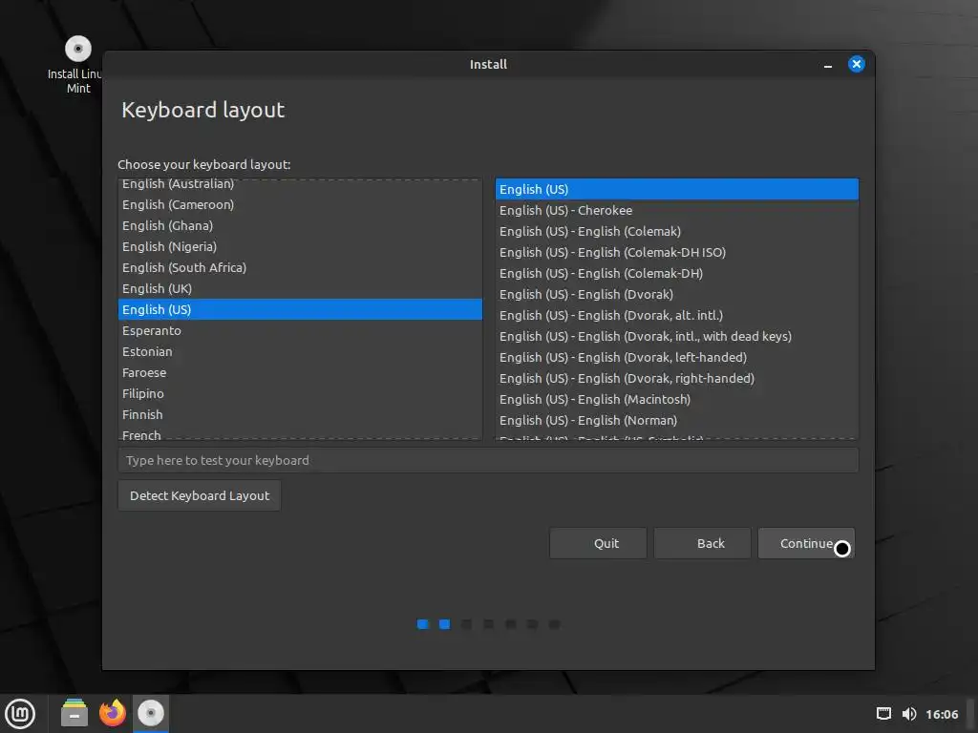The width and height of the screenshot is (978, 733).
Task: Select plain English (US) variant in right list
Action: click(677, 190)
